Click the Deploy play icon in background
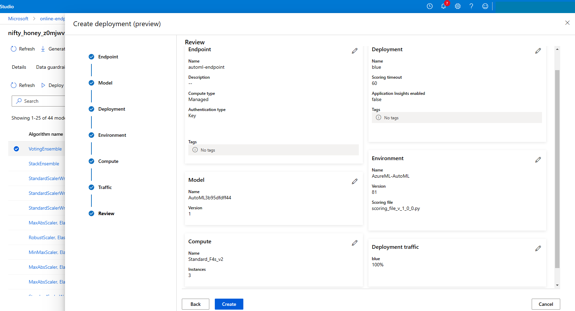Image resolution: width=575 pixels, height=311 pixels. tap(43, 85)
